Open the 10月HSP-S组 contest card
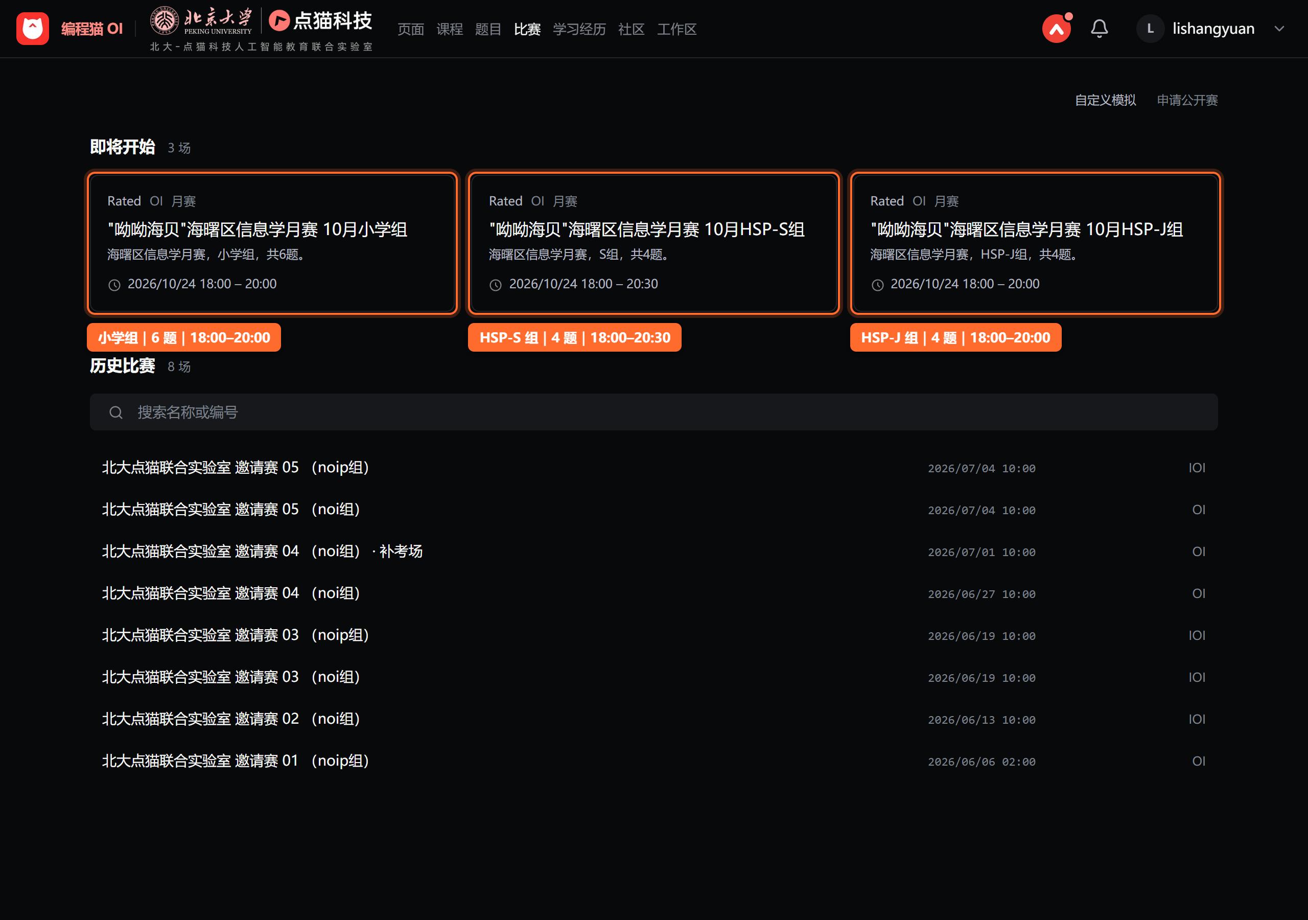 tap(653, 243)
